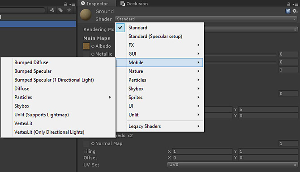Click secondary Offset X field
Screen dimensions: 300x172
[202, 158]
